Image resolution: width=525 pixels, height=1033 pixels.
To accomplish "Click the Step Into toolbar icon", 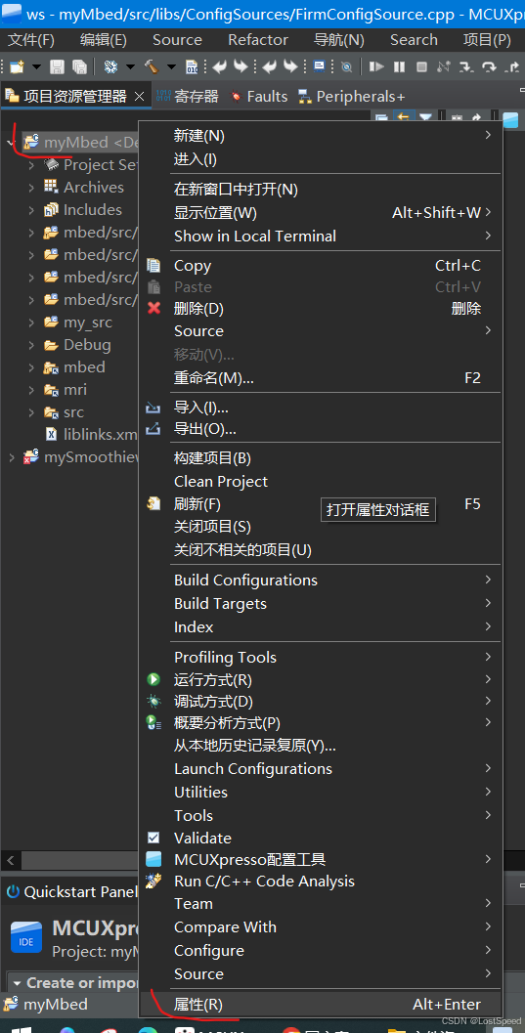I will 467,66.
